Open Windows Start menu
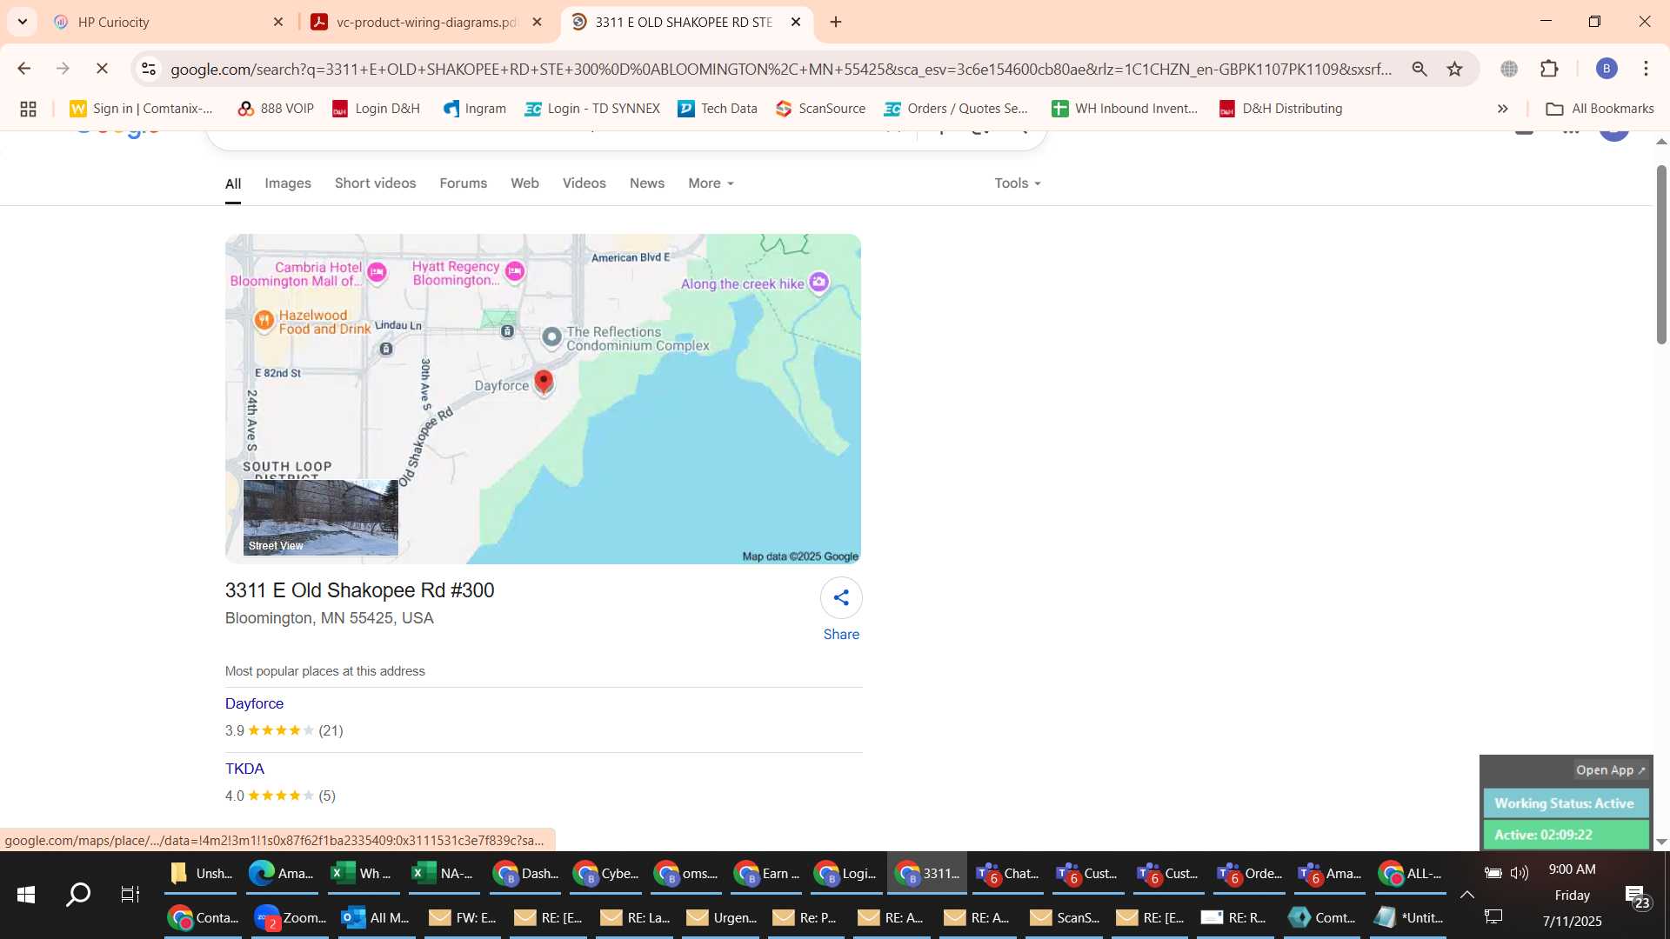Image resolution: width=1670 pixels, height=939 pixels. [26, 895]
